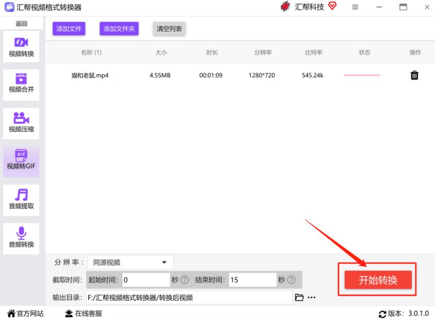The width and height of the screenshot is (435, 319).
Task: Open the 视频压缩 video compress tool
Action: pyautogui.click(x=22, y=122)
